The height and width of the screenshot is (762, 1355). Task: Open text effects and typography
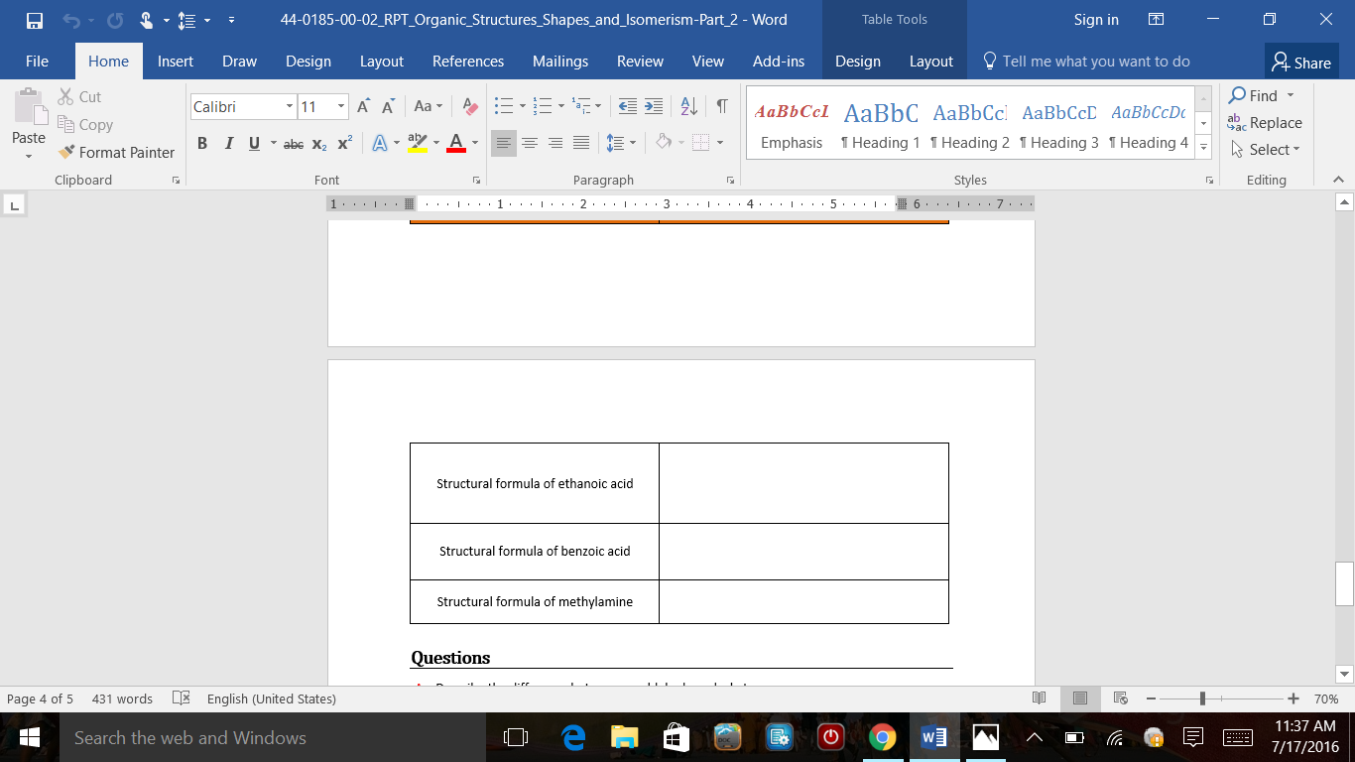tap(379, 143)
